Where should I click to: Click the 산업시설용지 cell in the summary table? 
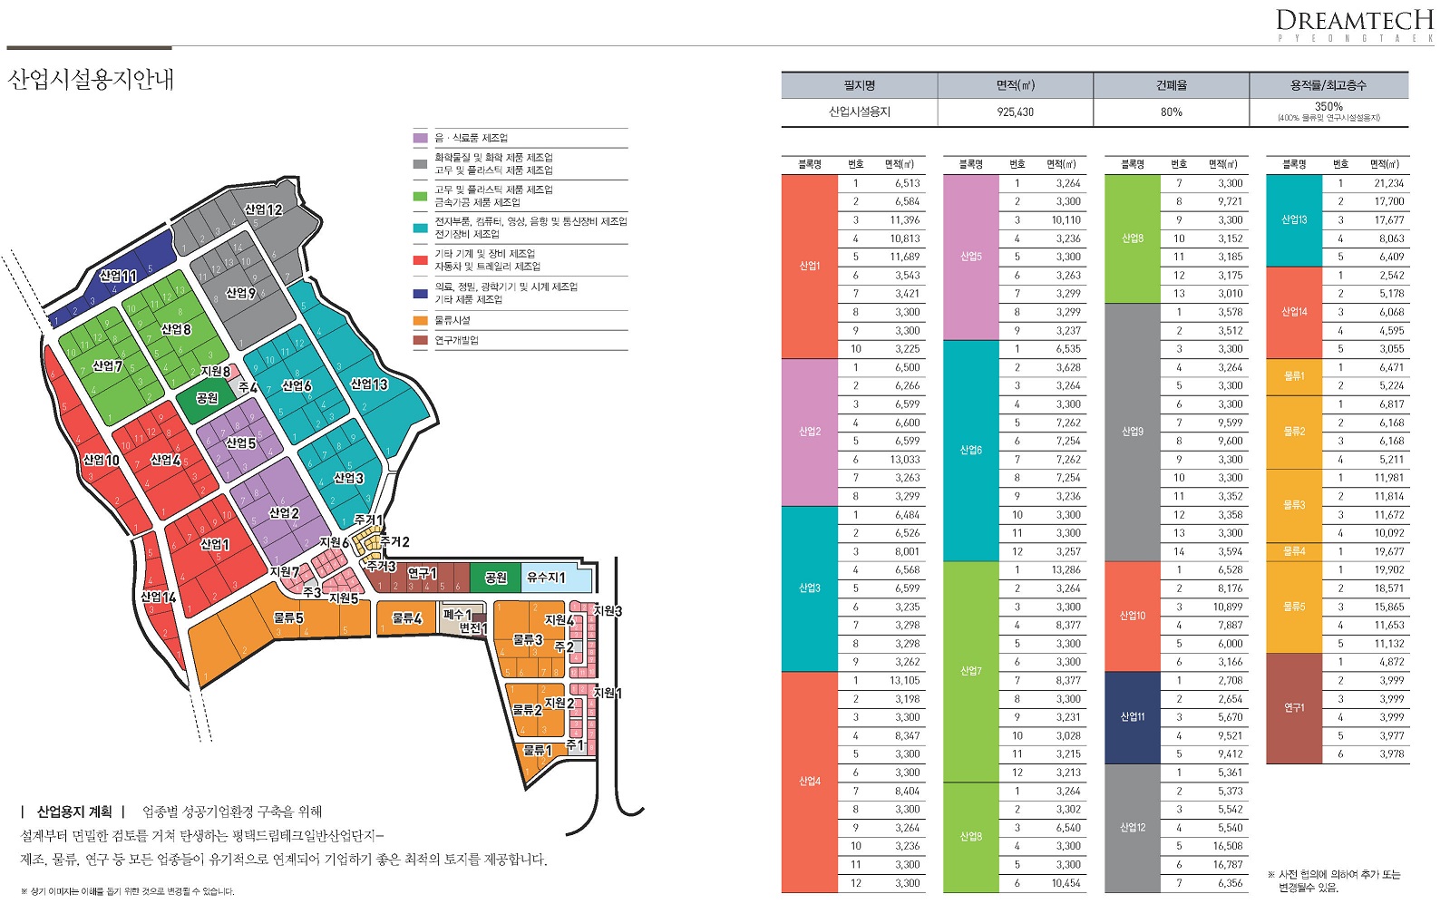859,112
